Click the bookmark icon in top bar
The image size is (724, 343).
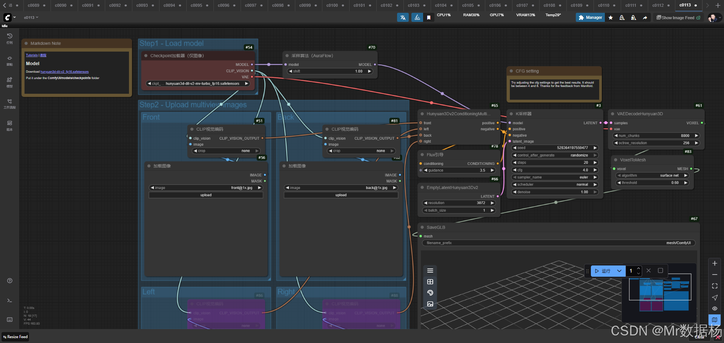(429, 17)
